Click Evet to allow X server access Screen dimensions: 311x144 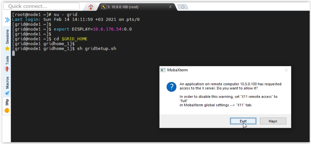tap(243, 121)
